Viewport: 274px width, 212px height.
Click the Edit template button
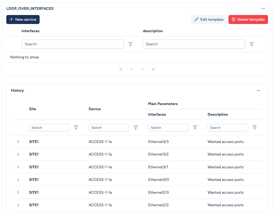tap(209, 19)
